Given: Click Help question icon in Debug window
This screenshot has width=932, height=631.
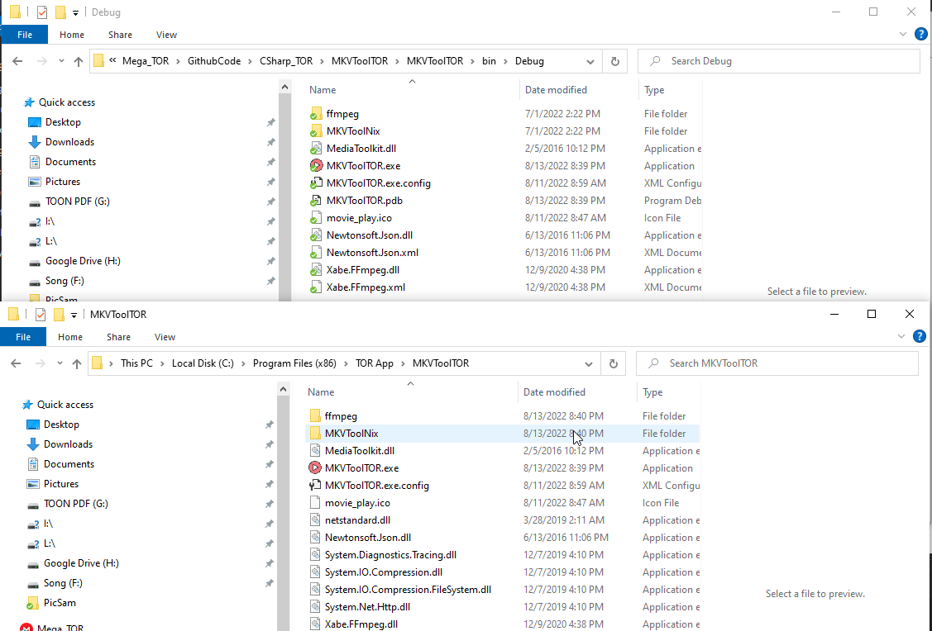Looking at the screenshot, I should point(920,35).
